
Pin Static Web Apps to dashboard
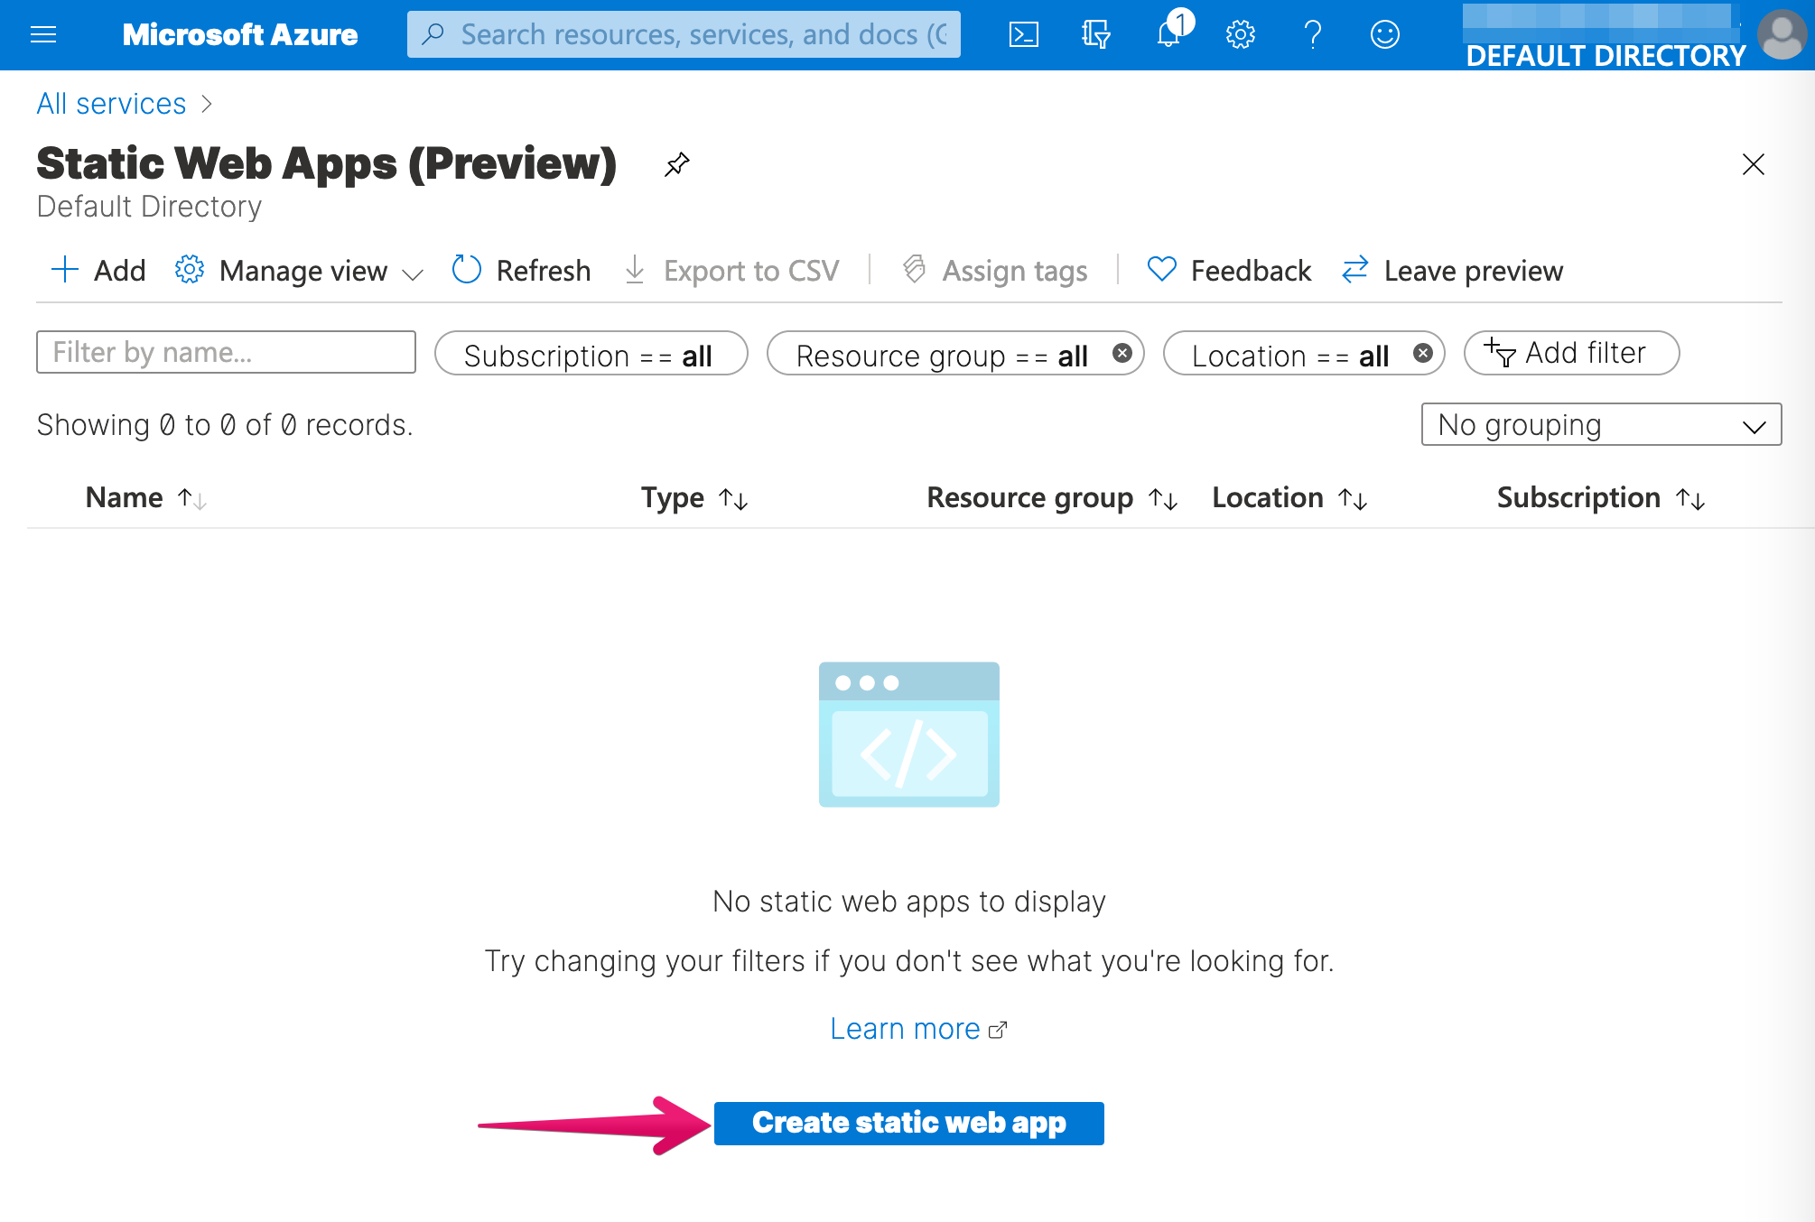(677, 164)
